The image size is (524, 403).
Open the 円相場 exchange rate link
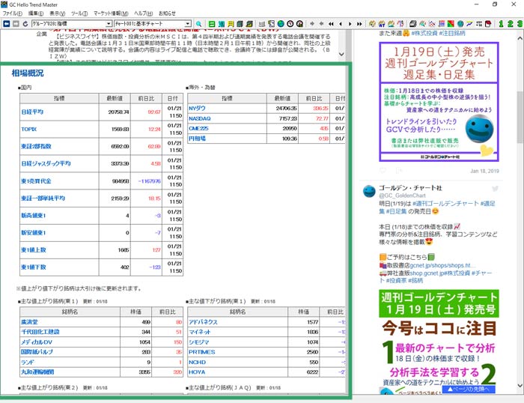[197, 139]
